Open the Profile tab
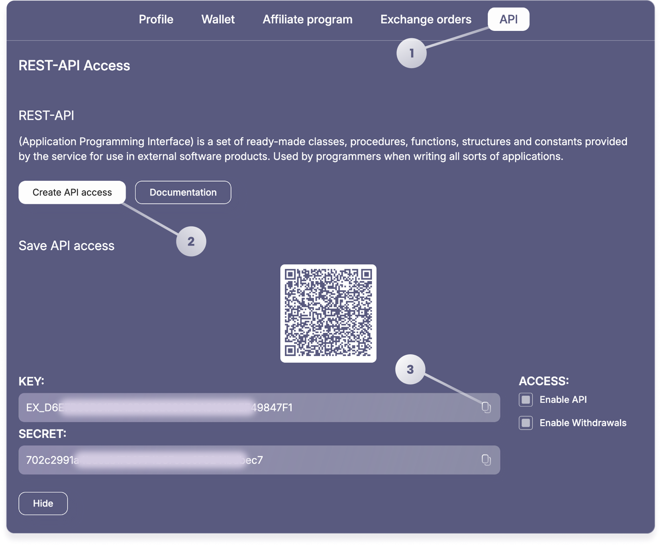Image resolution: width=661 pixels, height=546 pixels. (x=156, y=19)
